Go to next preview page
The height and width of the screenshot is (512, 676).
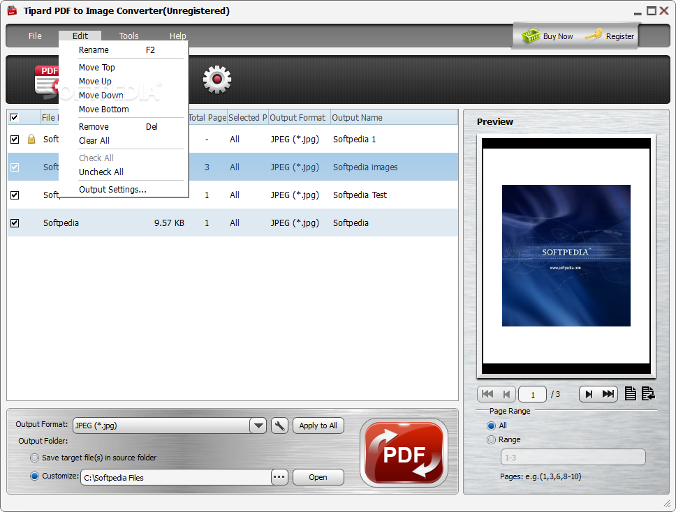click(589, 394)
